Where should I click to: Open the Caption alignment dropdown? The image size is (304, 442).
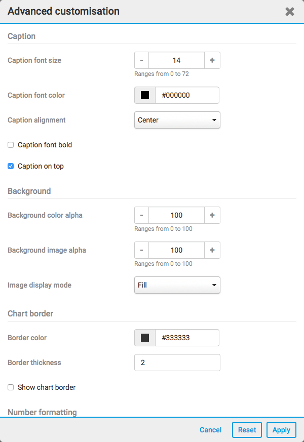point(177,120)
